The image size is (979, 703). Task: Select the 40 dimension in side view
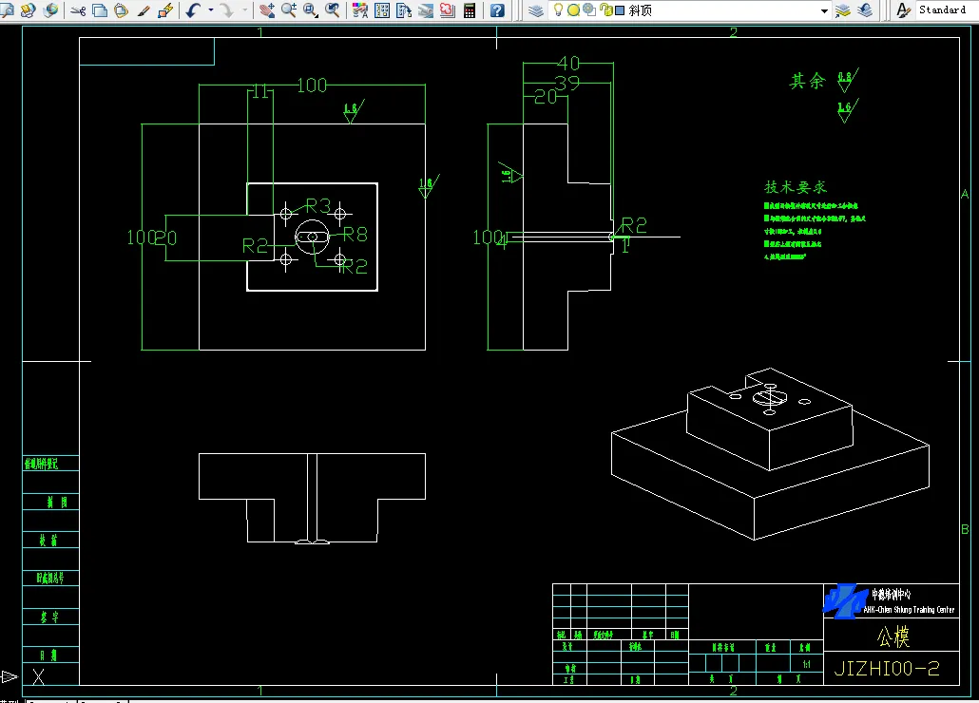pyautogui.click(x=568, y=63)
